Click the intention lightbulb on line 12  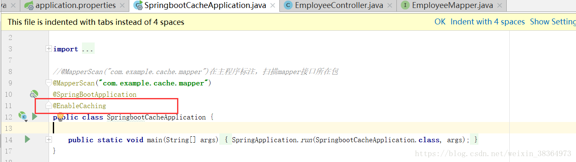coord(60,117)
